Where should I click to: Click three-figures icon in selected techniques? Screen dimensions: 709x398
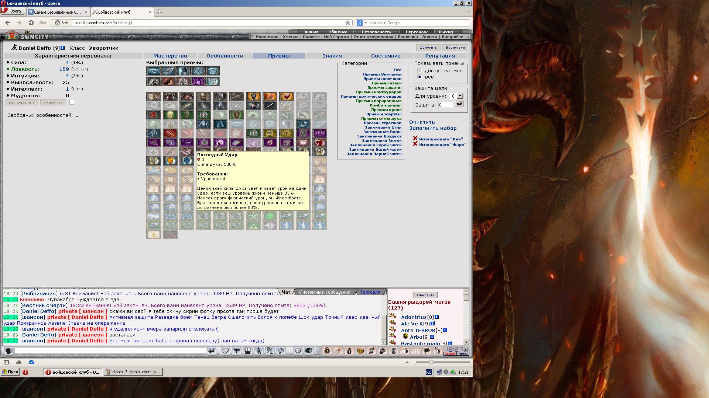(183, 71)
